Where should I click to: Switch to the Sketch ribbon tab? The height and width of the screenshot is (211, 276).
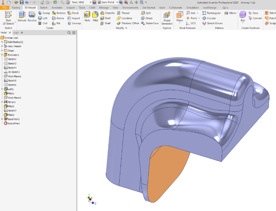[44, 7]
